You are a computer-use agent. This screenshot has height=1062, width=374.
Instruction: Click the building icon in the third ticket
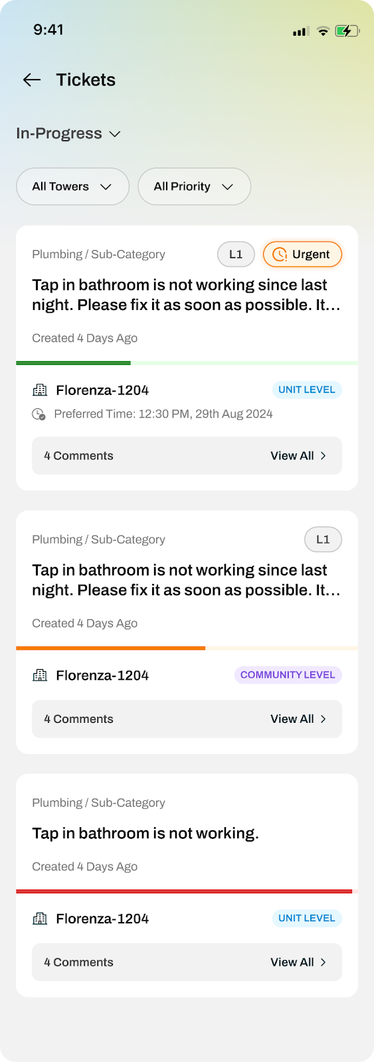(x=40, y=919)
